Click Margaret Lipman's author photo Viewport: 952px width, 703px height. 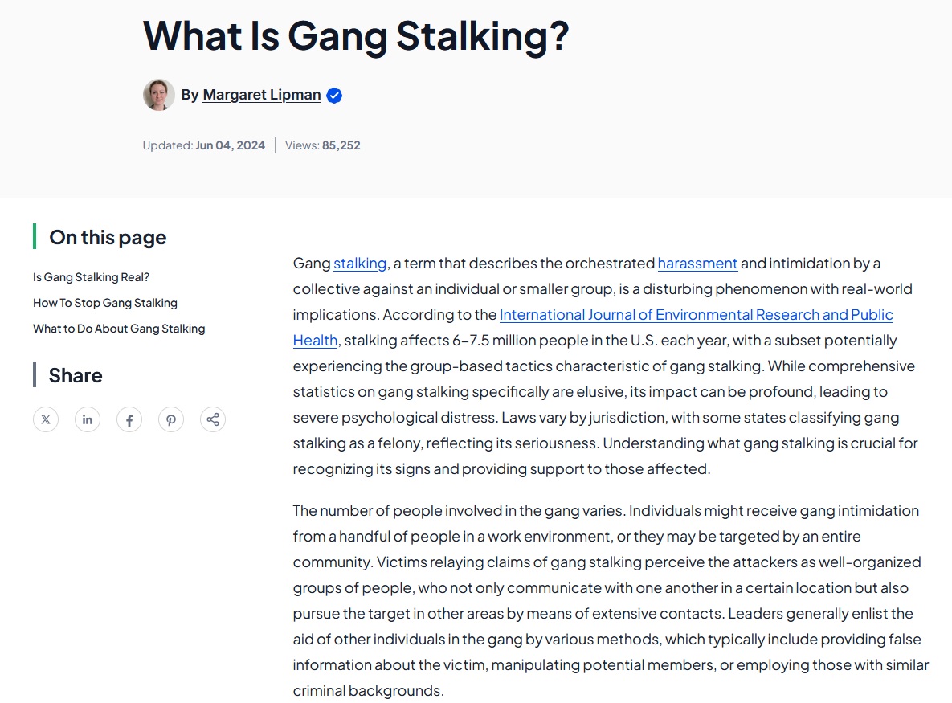[159, 95]
